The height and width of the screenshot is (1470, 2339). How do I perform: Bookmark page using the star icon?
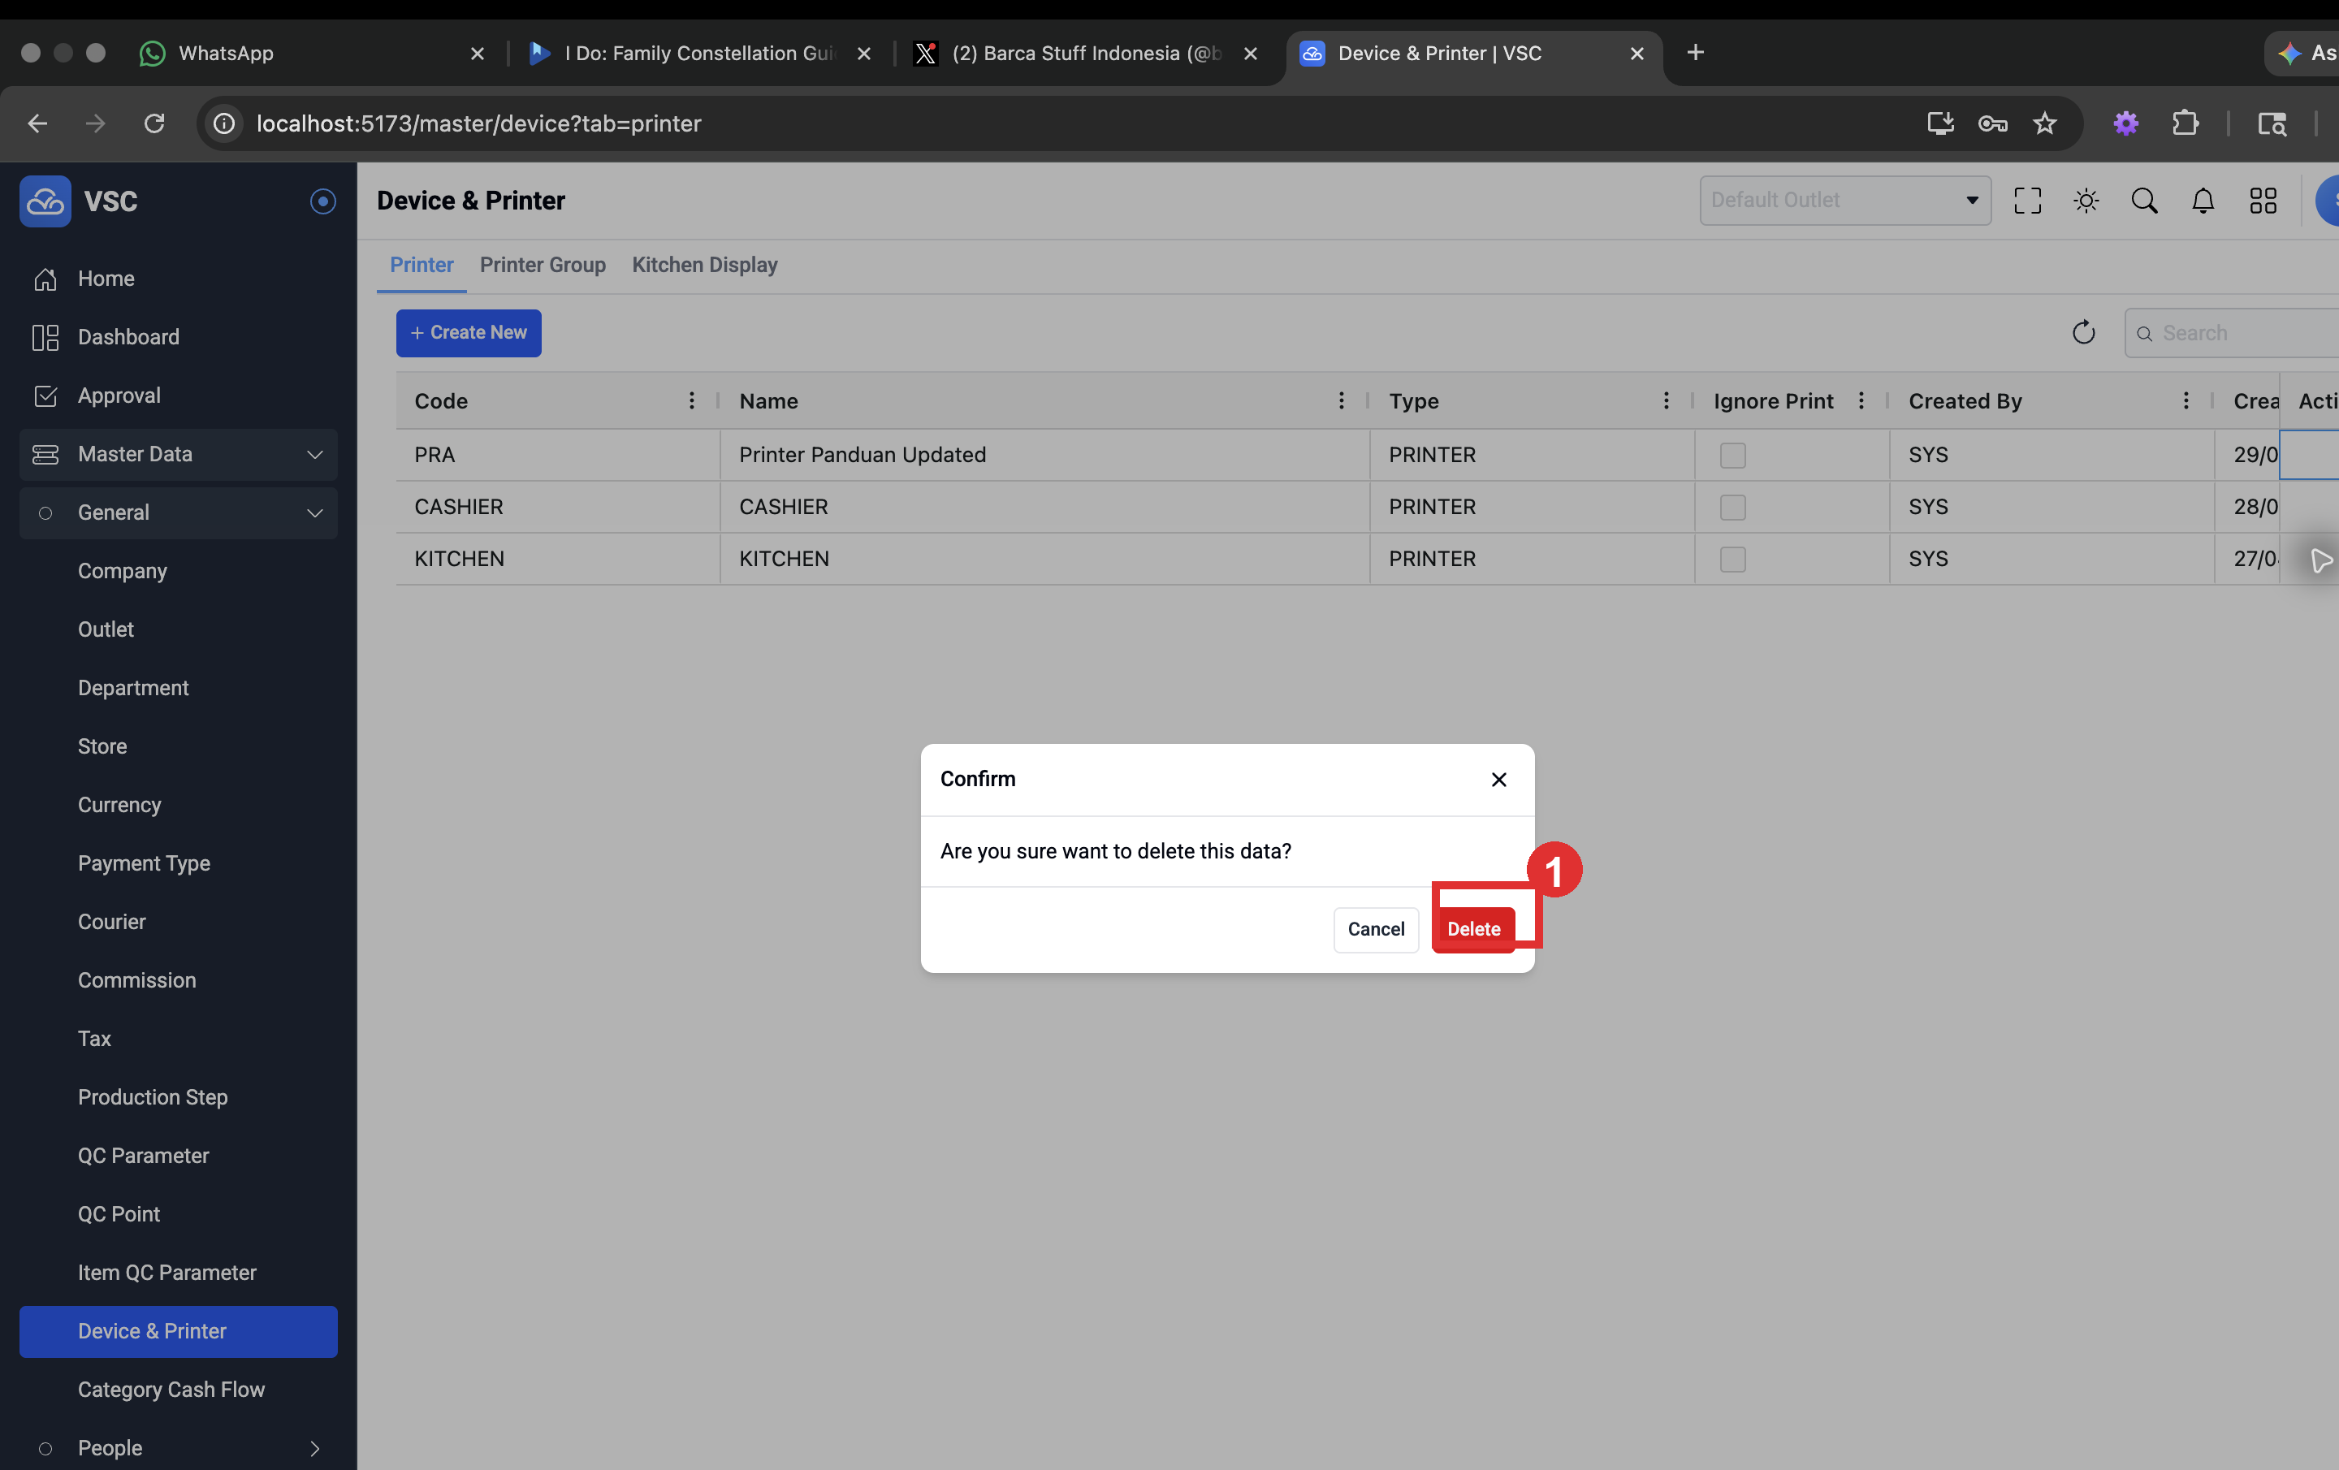click(x=2045, y=123)
